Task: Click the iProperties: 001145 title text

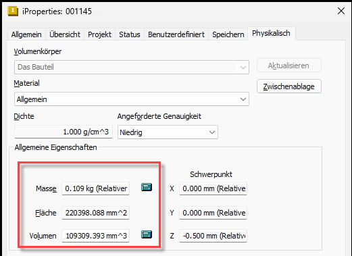Action: (57, 11)
